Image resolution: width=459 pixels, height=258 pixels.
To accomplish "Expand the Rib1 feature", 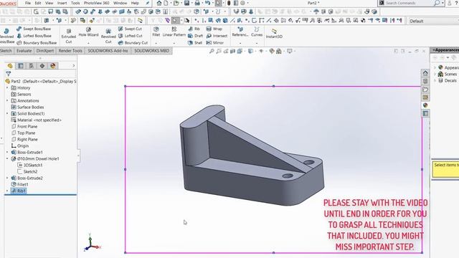I will 7,191.
